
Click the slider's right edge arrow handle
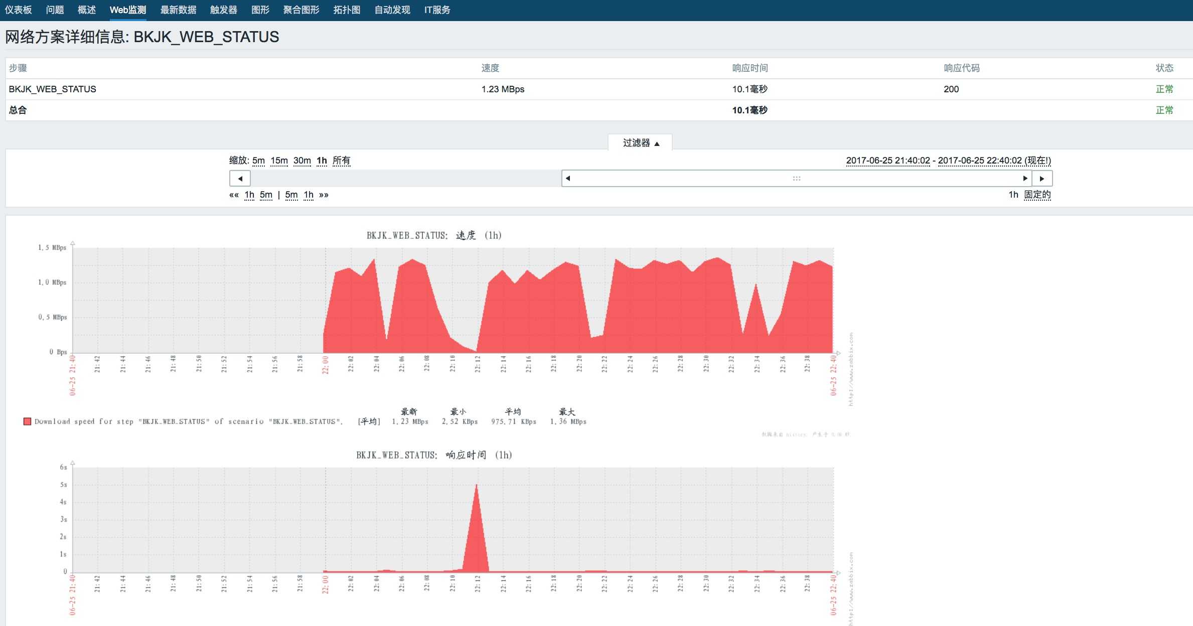tap(1025, 179)
